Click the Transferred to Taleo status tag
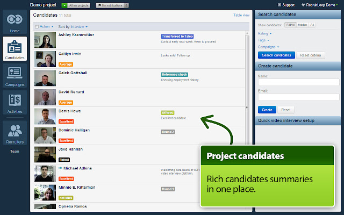 point(177,37)
